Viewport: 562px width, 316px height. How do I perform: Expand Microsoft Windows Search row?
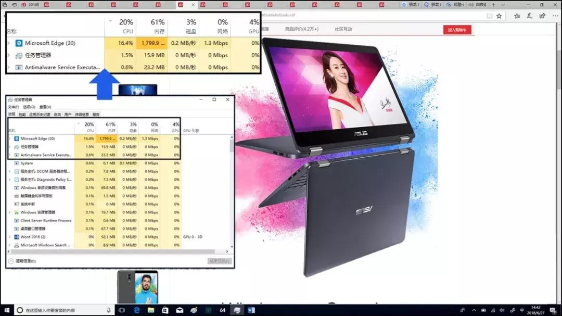[x=10, y=245]
